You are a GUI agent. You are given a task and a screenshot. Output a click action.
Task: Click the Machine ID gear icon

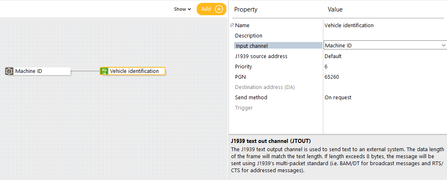9,71
